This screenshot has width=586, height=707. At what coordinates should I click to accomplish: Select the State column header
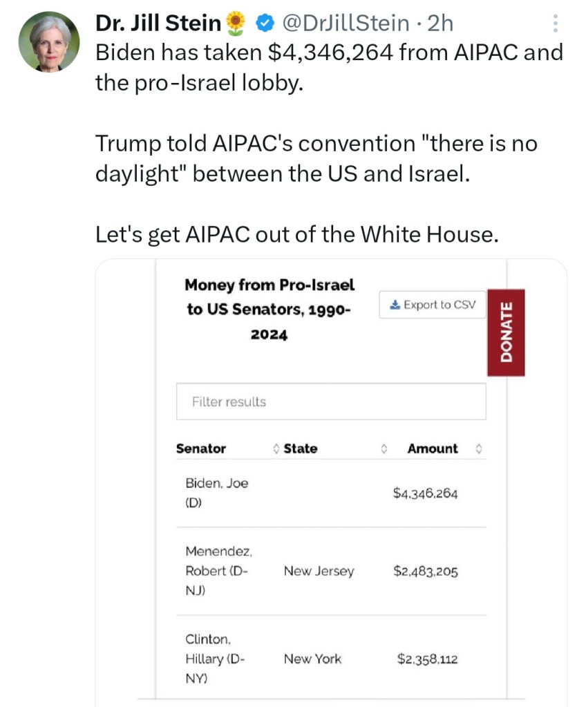point(301,449)
